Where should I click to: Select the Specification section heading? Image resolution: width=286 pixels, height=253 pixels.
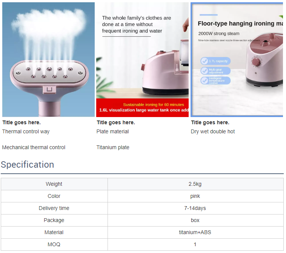28,165
